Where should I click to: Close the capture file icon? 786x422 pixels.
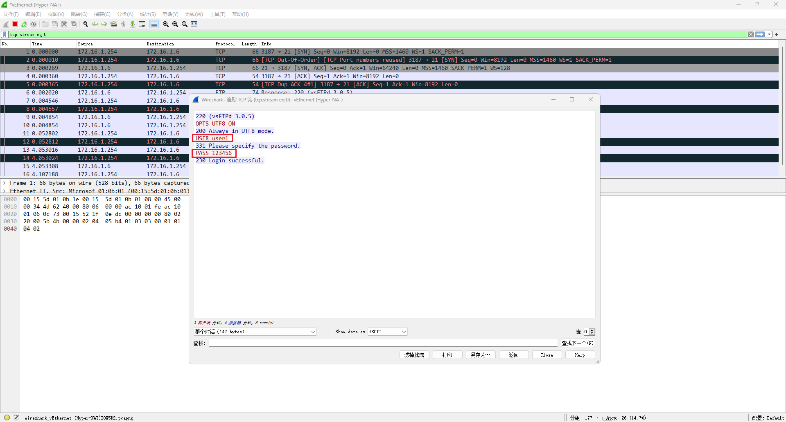coord(64,24)
